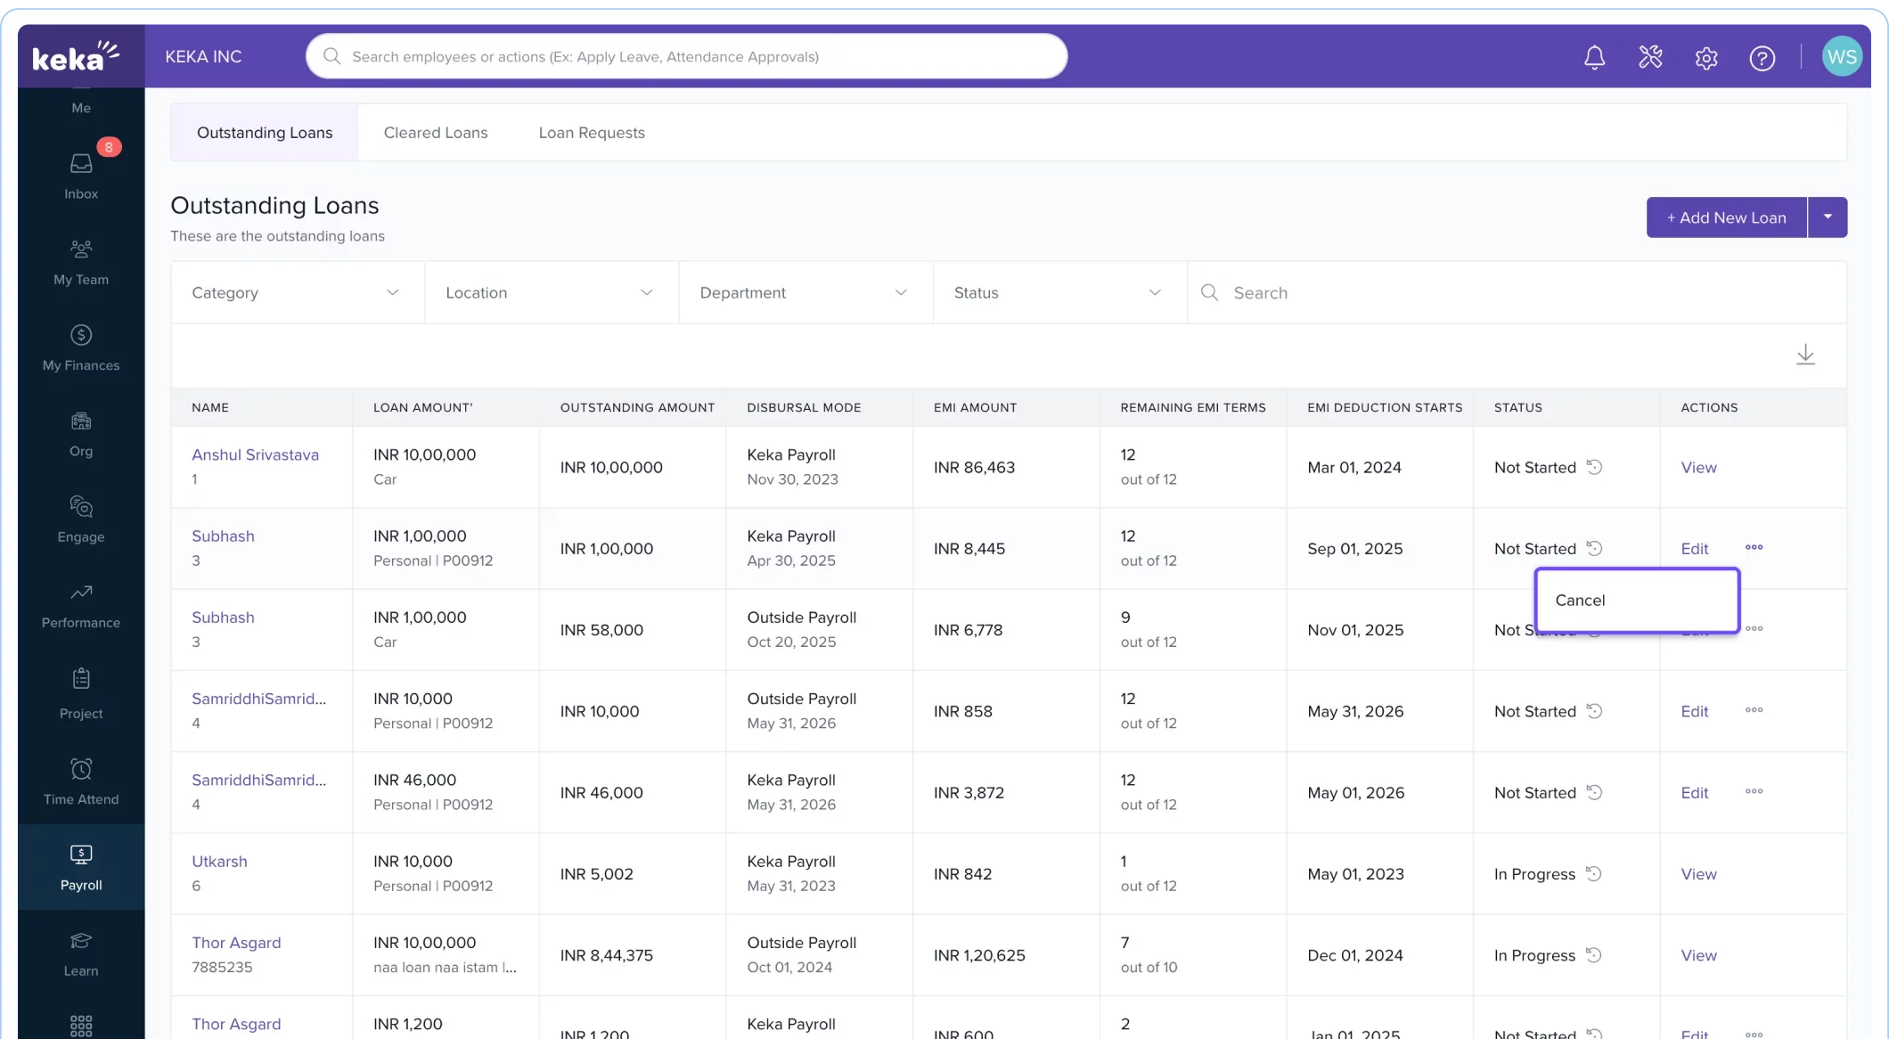View the Utkarsh loan details
The image size is (1889, 1039).
tap(1698, 874)
